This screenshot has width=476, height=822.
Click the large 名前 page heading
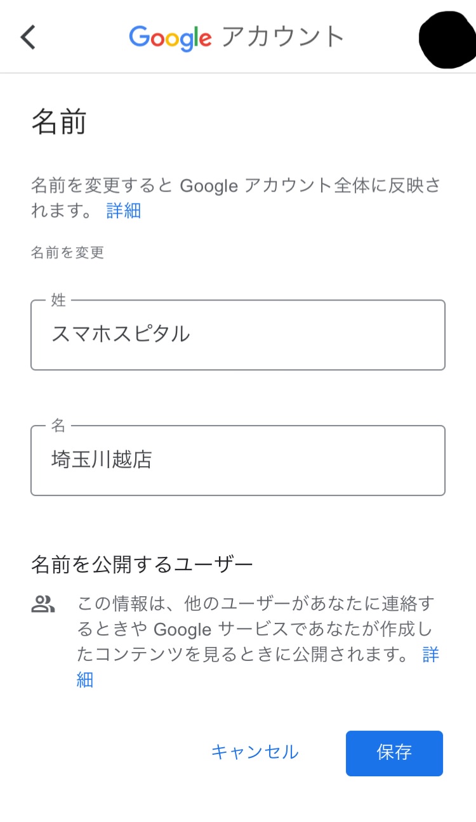pos(59,122)
